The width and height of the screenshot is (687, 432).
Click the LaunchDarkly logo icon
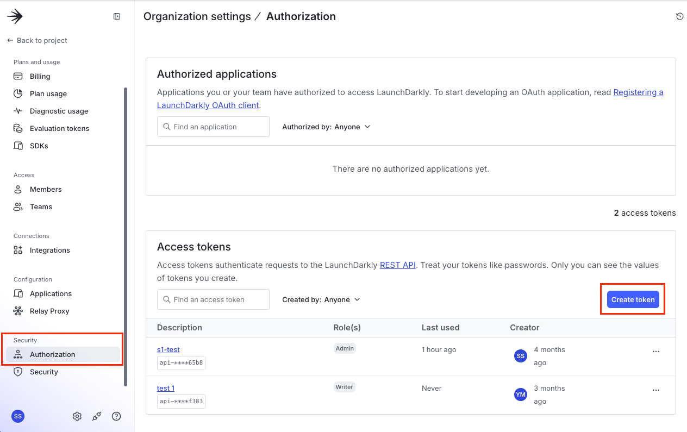click(15, 17)
